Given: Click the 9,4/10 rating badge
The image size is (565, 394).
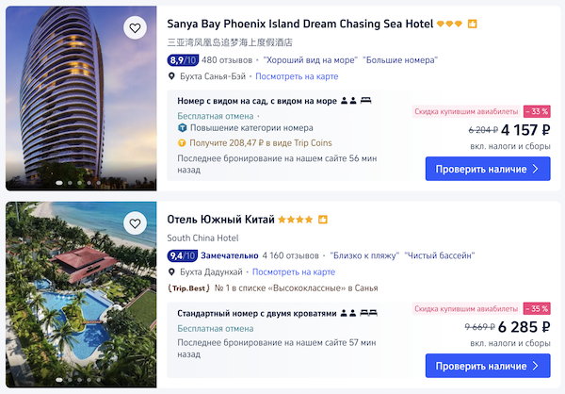Looking at the screenshot, I should pyautogui.click(x=182, y=255).
